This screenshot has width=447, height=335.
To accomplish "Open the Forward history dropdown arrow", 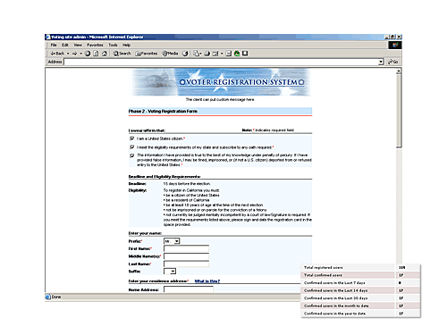I will 80,54.
